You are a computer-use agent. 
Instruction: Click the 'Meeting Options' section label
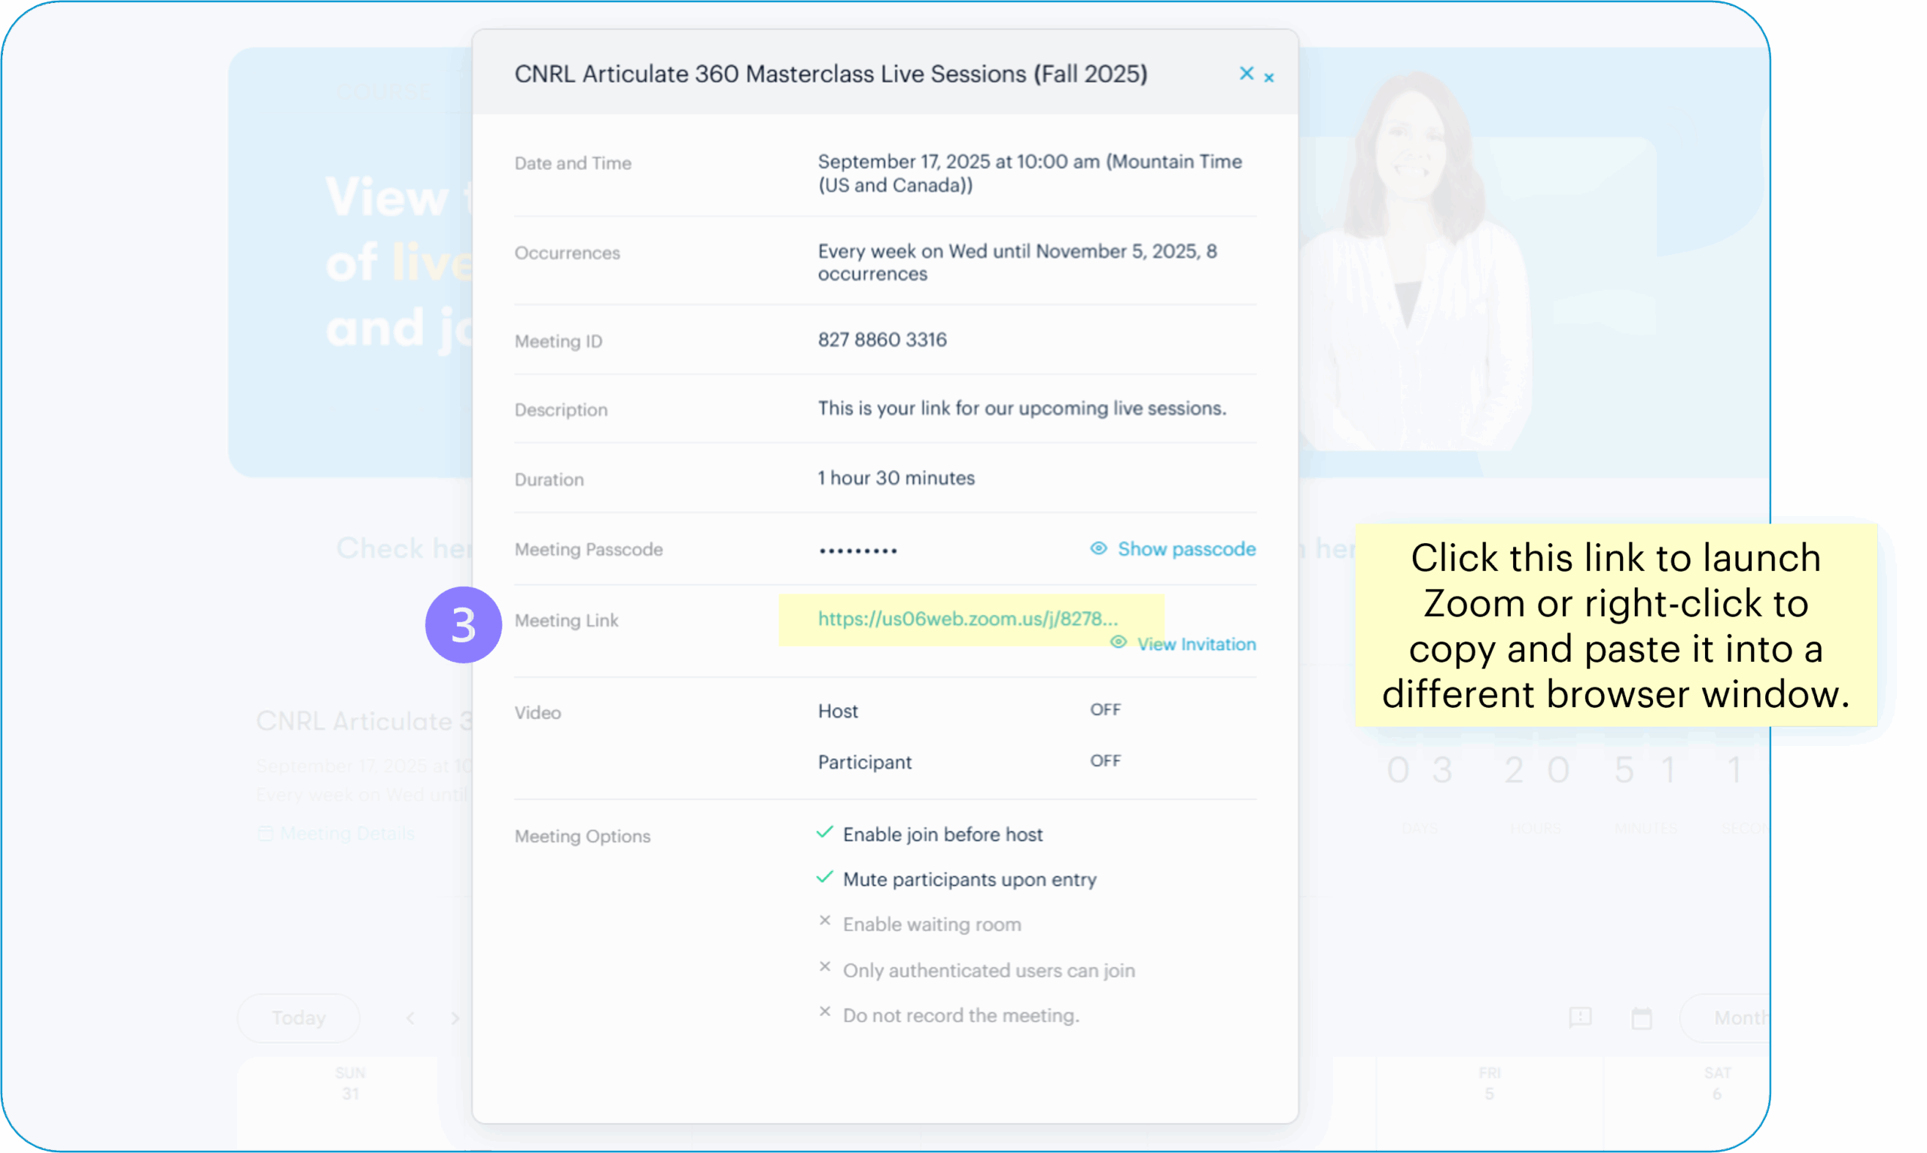[x=582, y=836]
